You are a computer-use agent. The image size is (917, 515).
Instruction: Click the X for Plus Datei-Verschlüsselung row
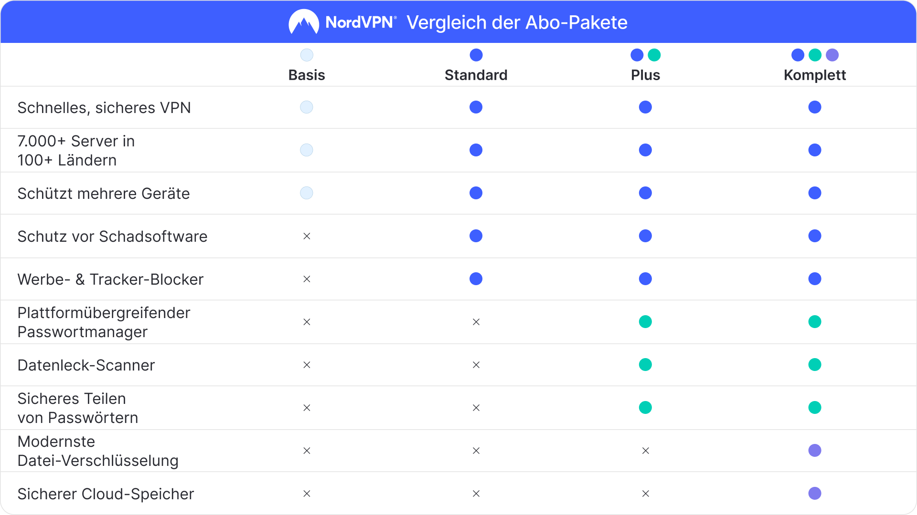click(645, 451)
